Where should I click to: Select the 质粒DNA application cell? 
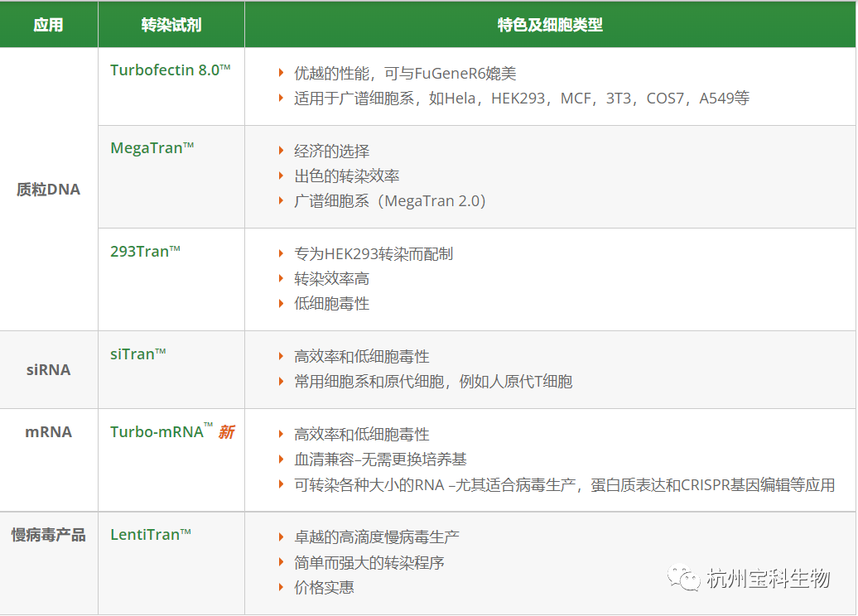point(48,190)
